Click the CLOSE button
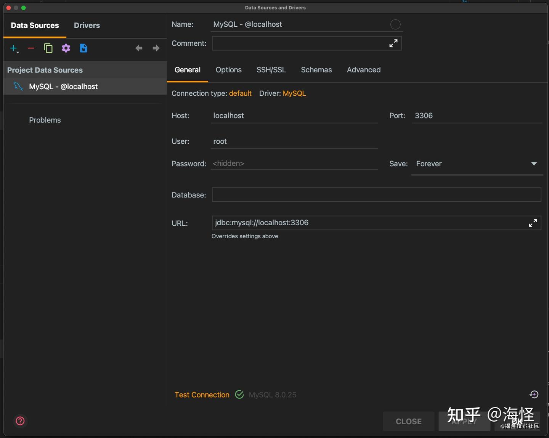The height and width of the screenshot is (438, 549). (408, 421)
